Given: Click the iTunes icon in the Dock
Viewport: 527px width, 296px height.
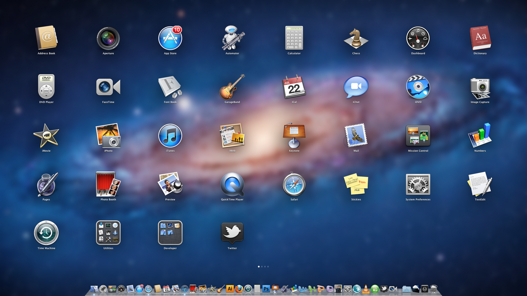Looking at the screenshot, I should pos(184,289).
